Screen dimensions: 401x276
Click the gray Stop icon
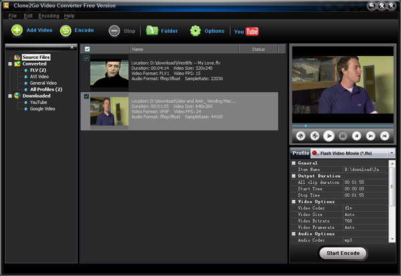[114, 31]
